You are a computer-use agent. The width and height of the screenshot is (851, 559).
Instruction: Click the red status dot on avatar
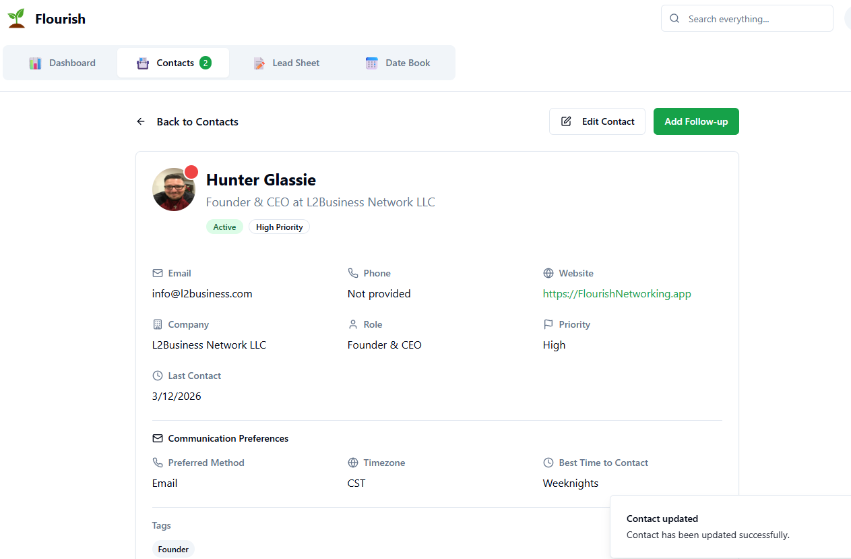coord(191,172)
